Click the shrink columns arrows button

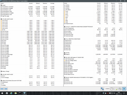coord(6,89)
